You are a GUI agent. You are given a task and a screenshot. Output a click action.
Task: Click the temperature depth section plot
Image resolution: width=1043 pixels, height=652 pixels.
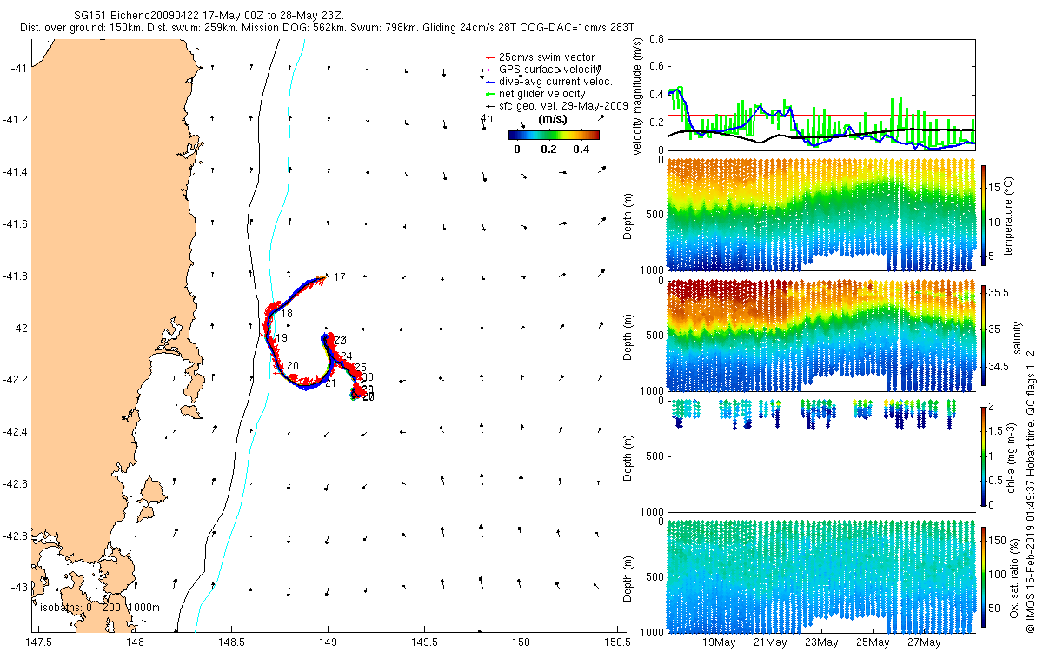click(820, 215)
